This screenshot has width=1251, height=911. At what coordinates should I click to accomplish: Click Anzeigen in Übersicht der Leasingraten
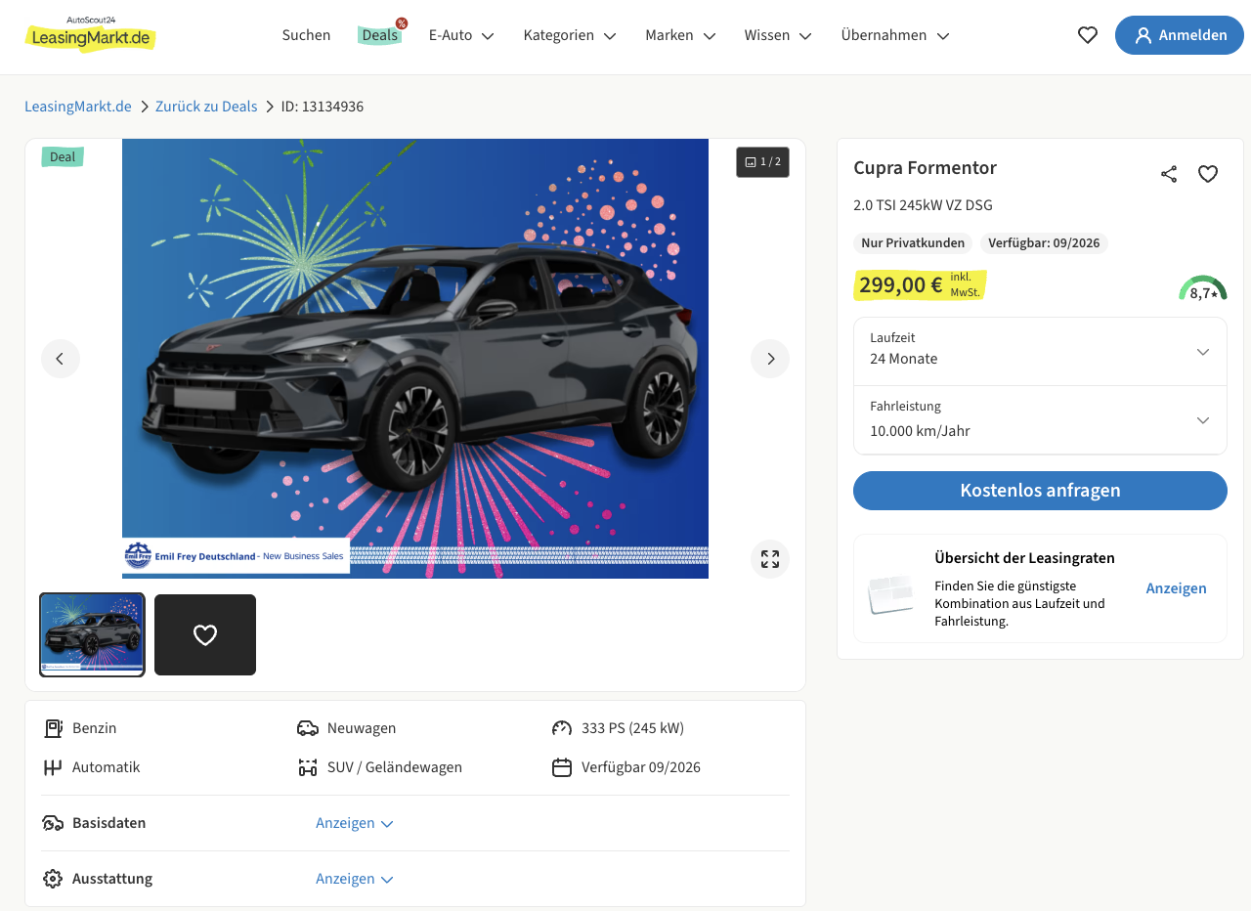tap(1176, 588)
